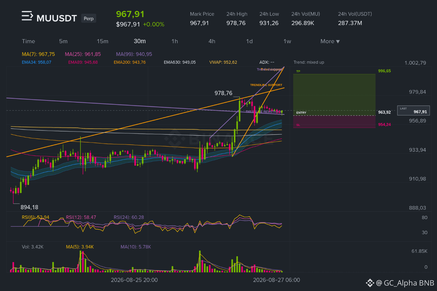Select the MUUSDT symbol name
Image resolution: width=437 pixels, height=291 pixels.
(57, 18)
